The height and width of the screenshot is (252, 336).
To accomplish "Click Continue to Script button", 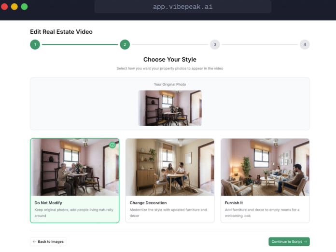I will [289, 241].
